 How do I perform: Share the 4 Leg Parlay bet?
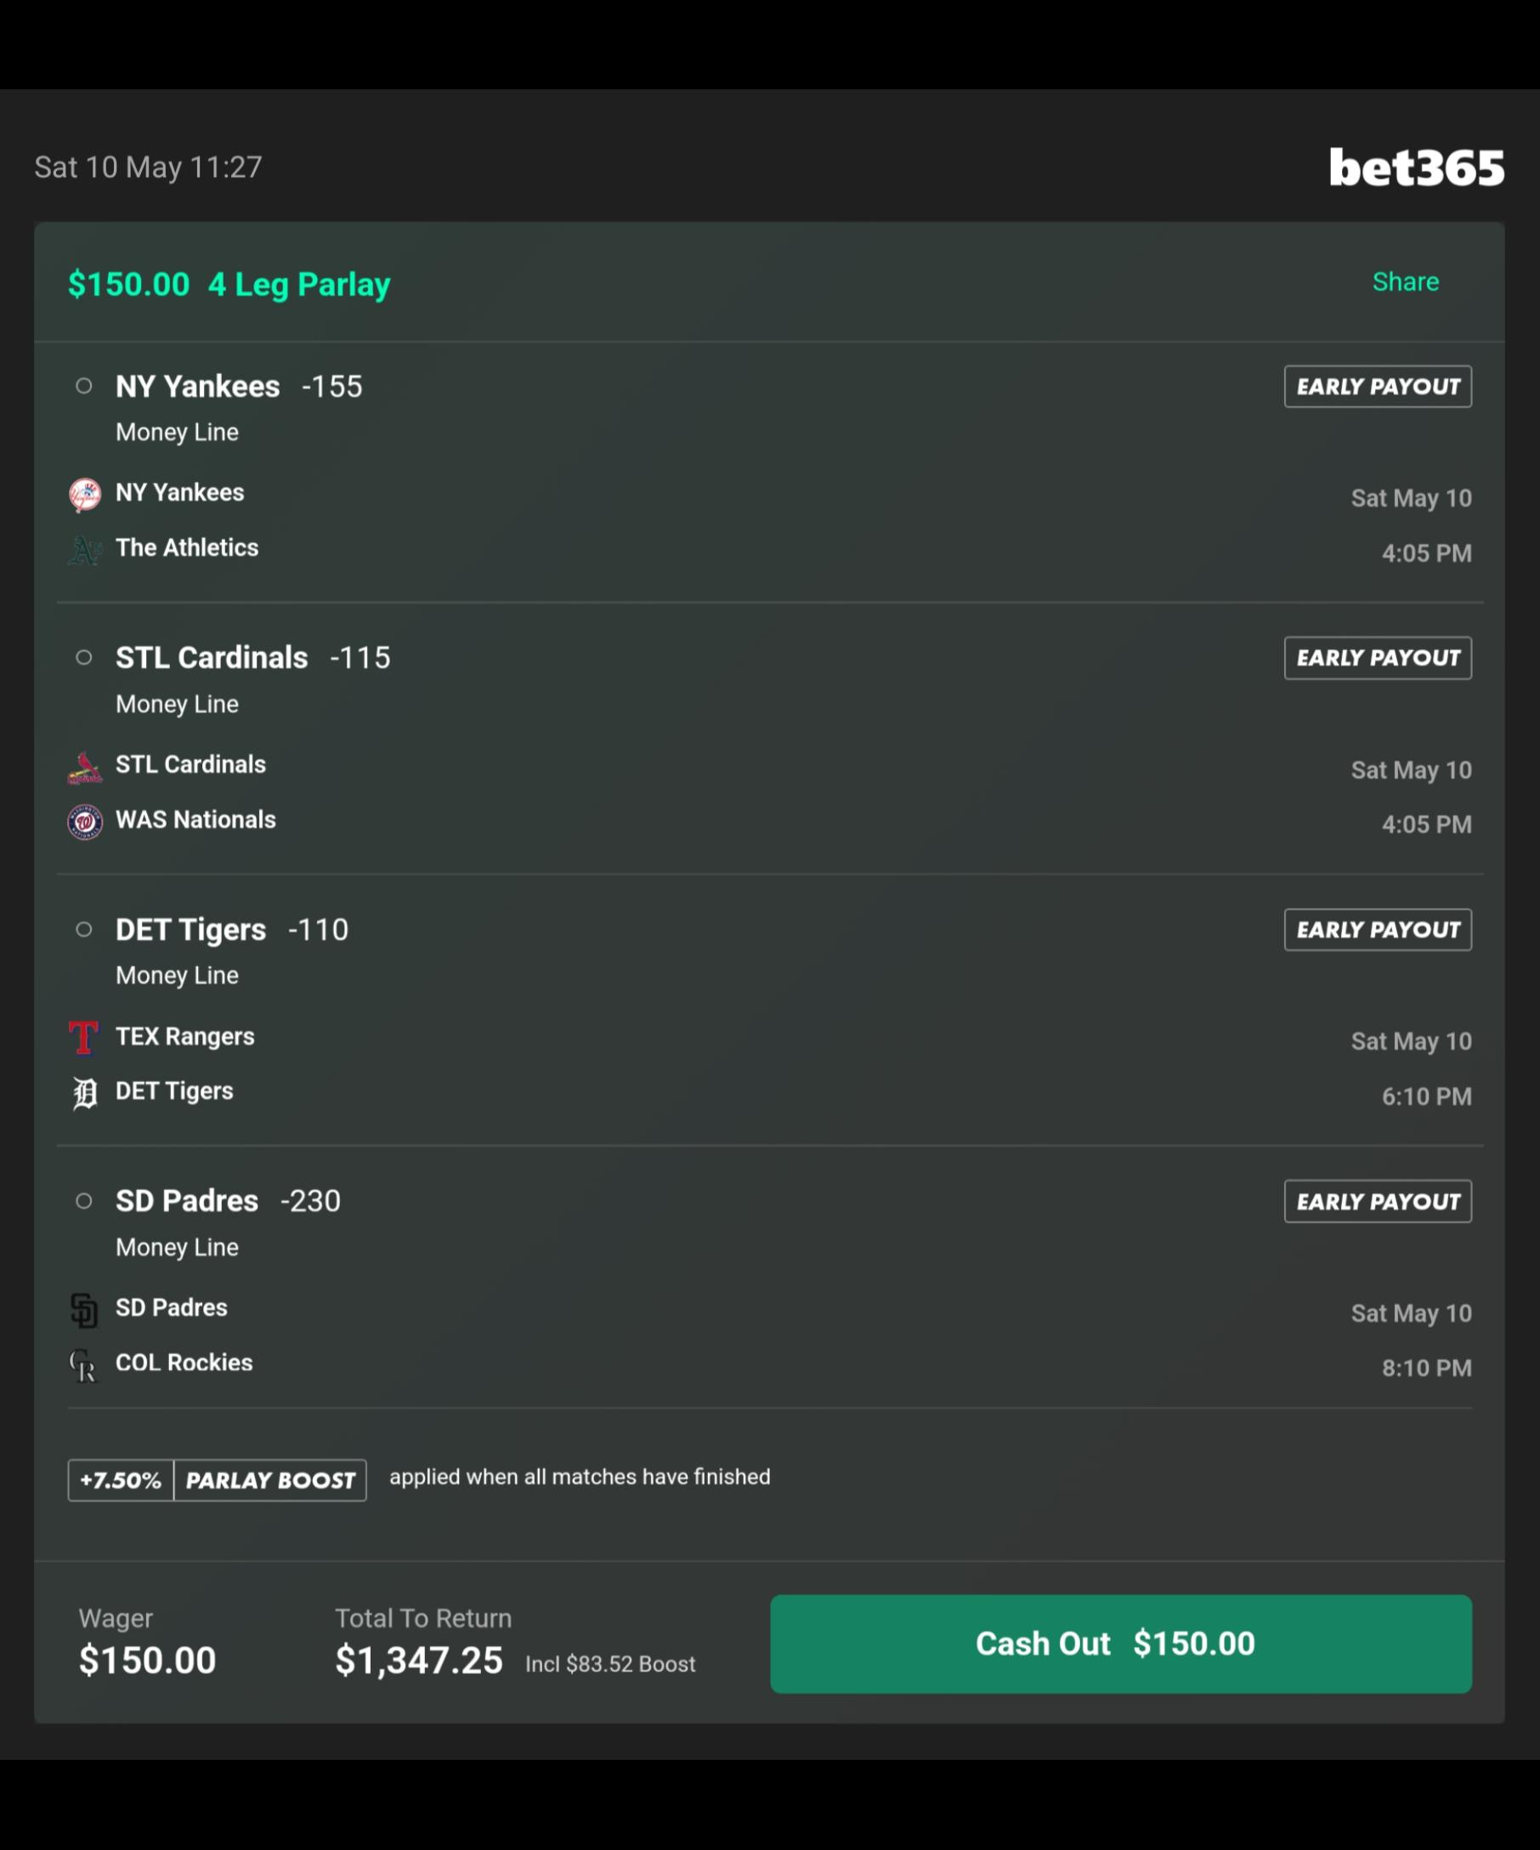1405,282
